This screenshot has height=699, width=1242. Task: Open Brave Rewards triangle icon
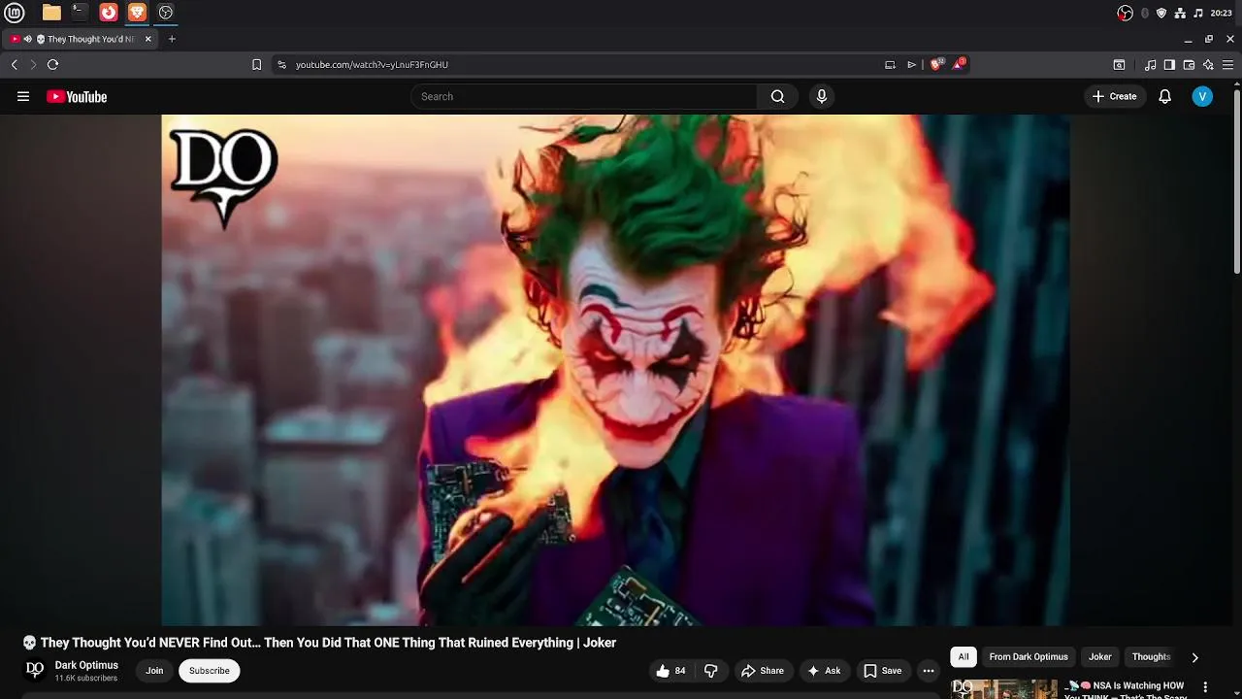[960, 64]
